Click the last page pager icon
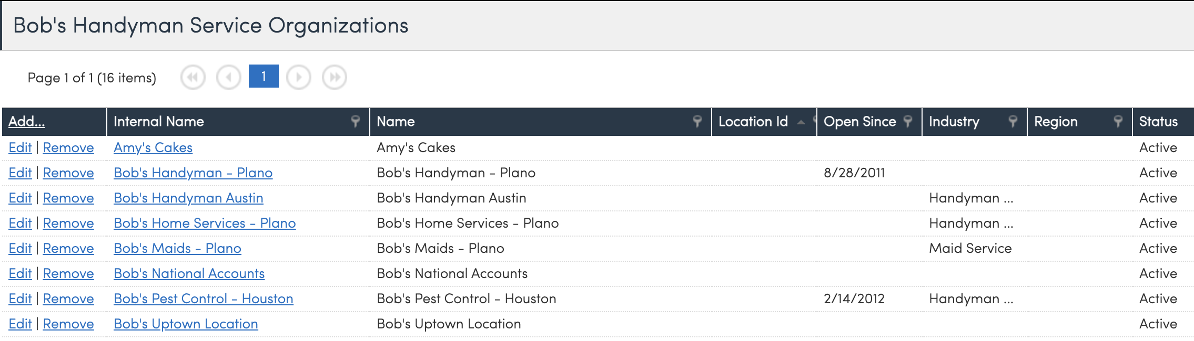 pyautogui.click(x=335, y=78)
